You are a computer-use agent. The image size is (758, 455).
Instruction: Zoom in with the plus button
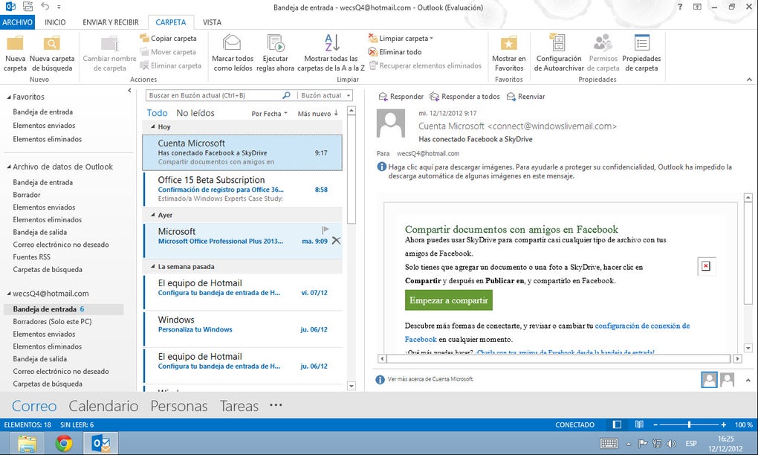pos(723,425)
